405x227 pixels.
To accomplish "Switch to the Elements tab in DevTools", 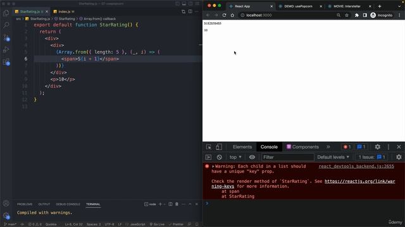I will [242, 147].
